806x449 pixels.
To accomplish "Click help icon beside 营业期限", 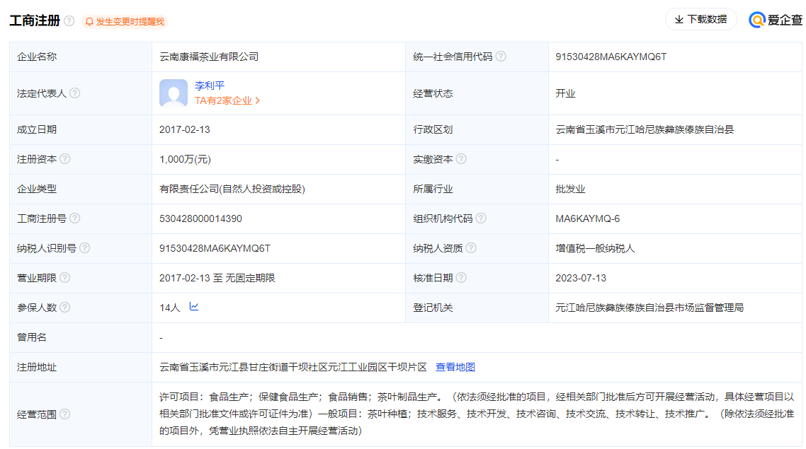I will [65, 279].
